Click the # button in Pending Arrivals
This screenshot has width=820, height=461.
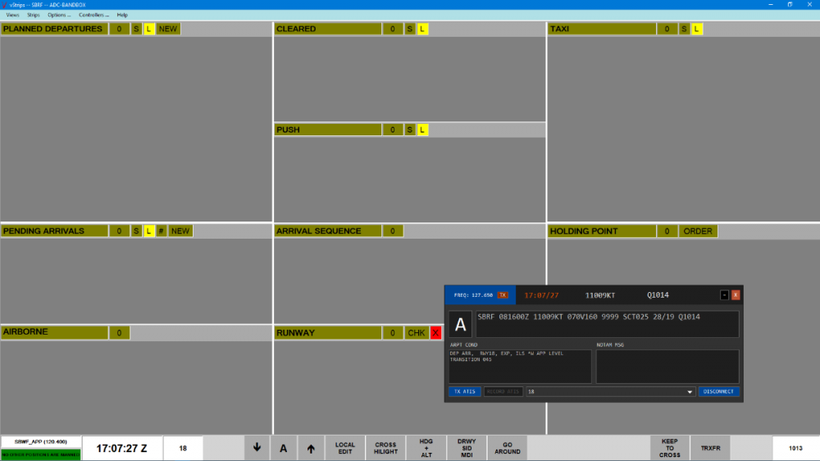[162, 231]
